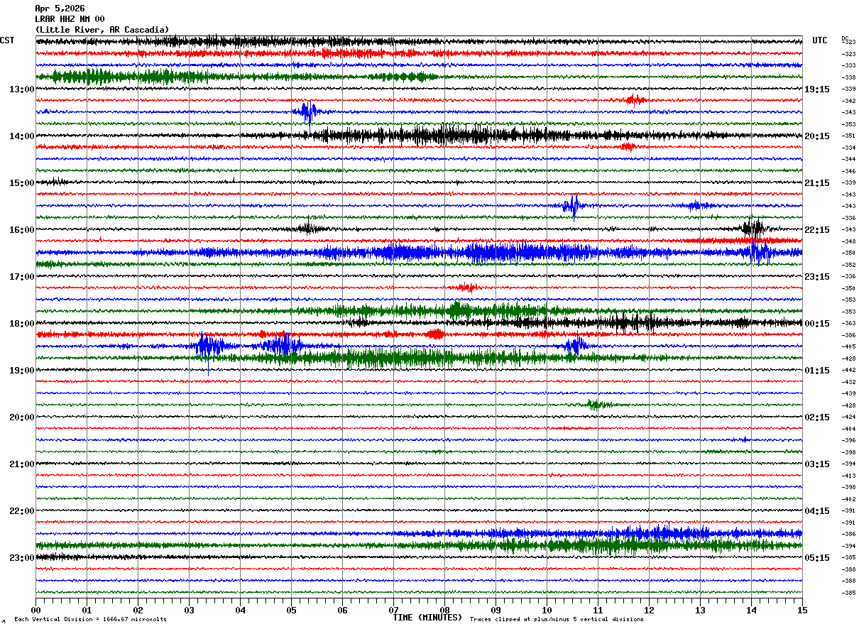Select DC offset value -338

coord(848,77)
